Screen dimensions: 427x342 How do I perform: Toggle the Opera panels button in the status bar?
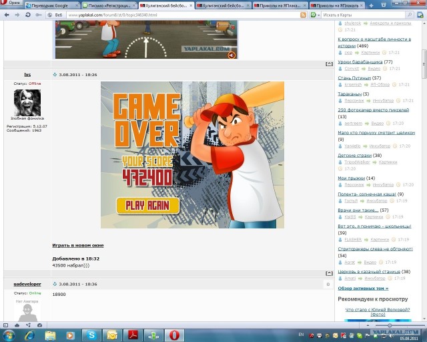6,325
